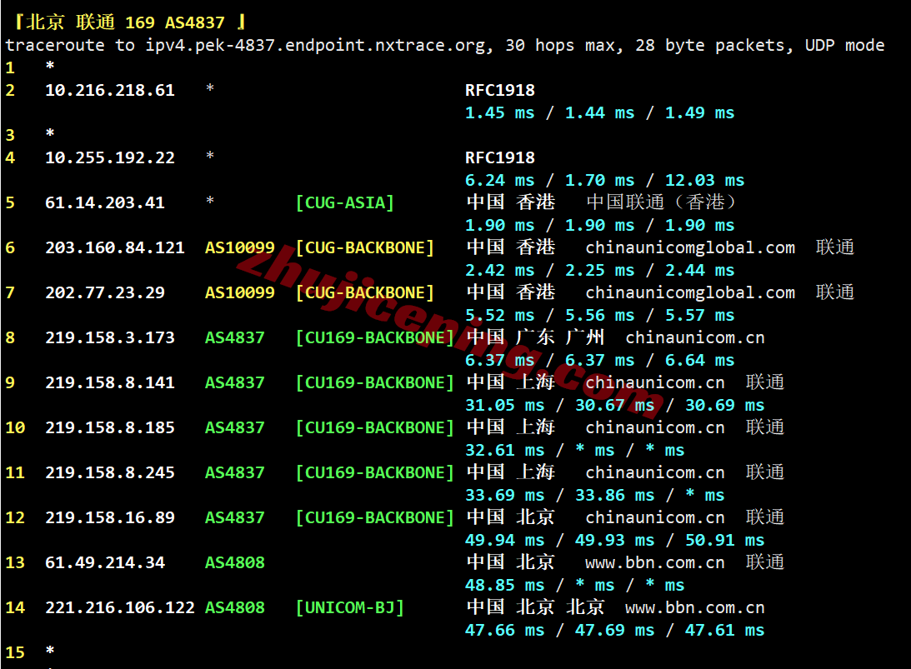The image size is (911, 669).
Task: Select IP address 202.77.23.29
Action: (105, 292)
